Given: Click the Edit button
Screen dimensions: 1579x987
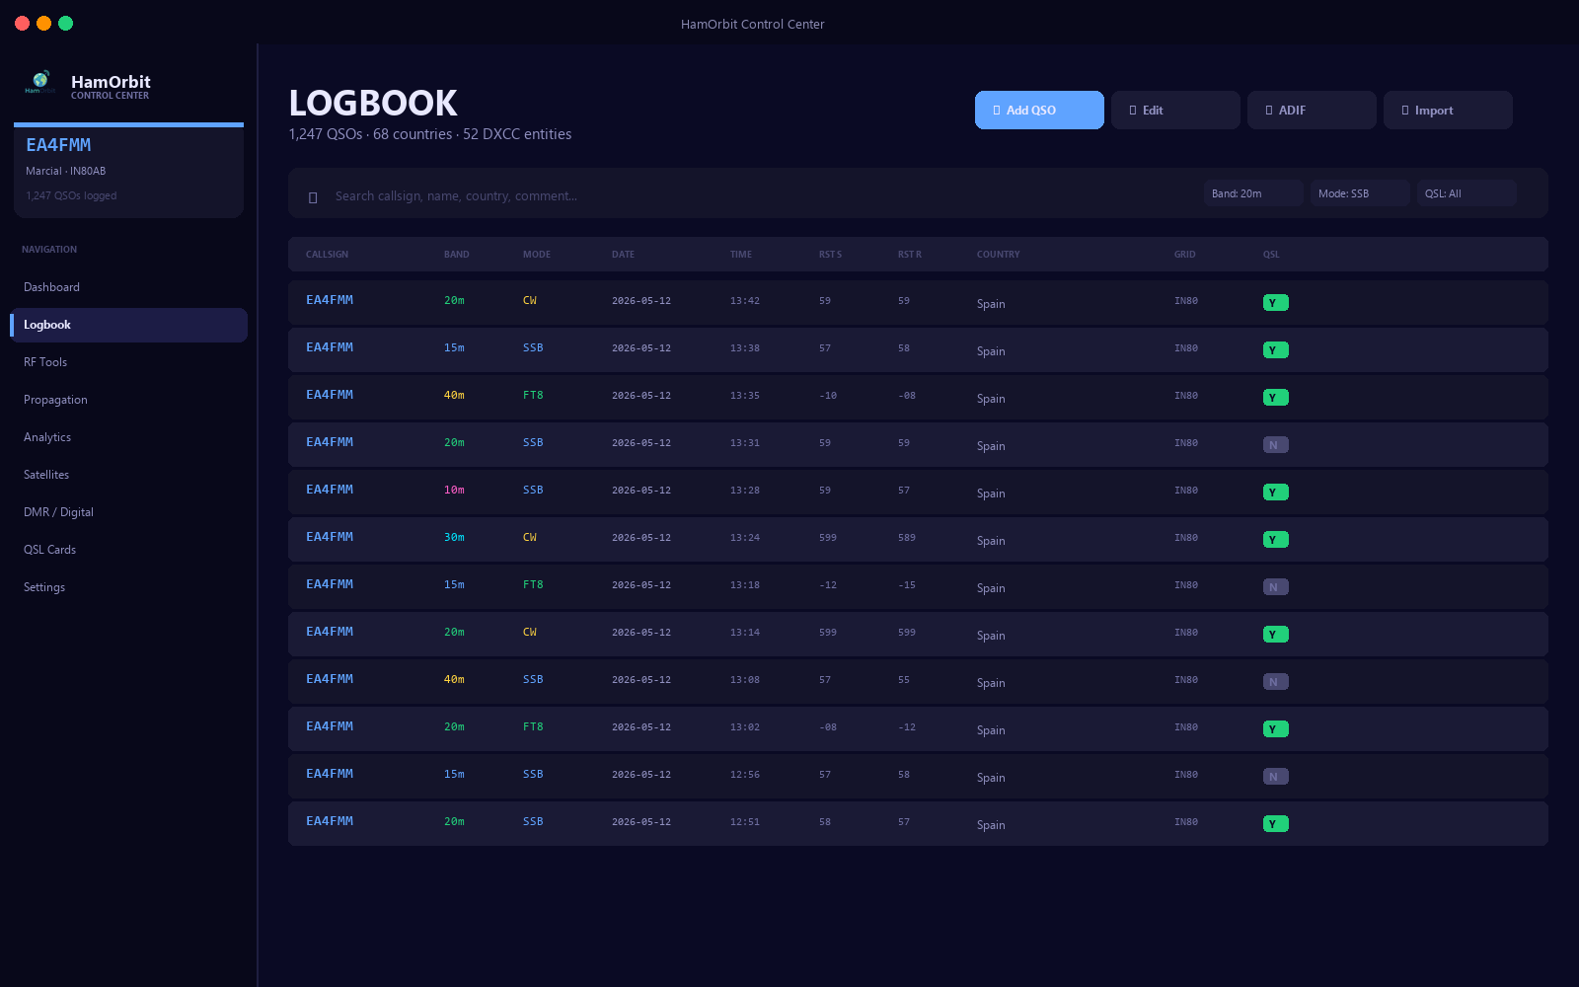Looking at the screenshot, I should click(x=1175, y=111).
